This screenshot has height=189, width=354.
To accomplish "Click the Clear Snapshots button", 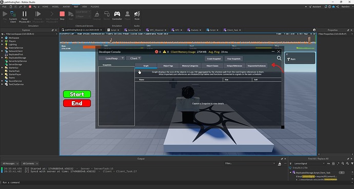I will click(233, 59).
